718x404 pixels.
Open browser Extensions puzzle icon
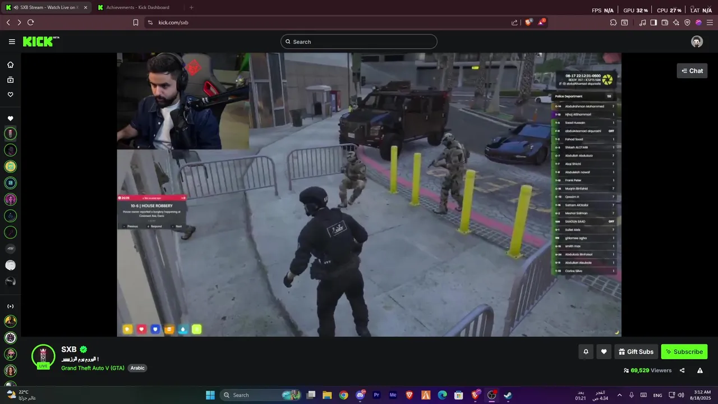(613, 22)
